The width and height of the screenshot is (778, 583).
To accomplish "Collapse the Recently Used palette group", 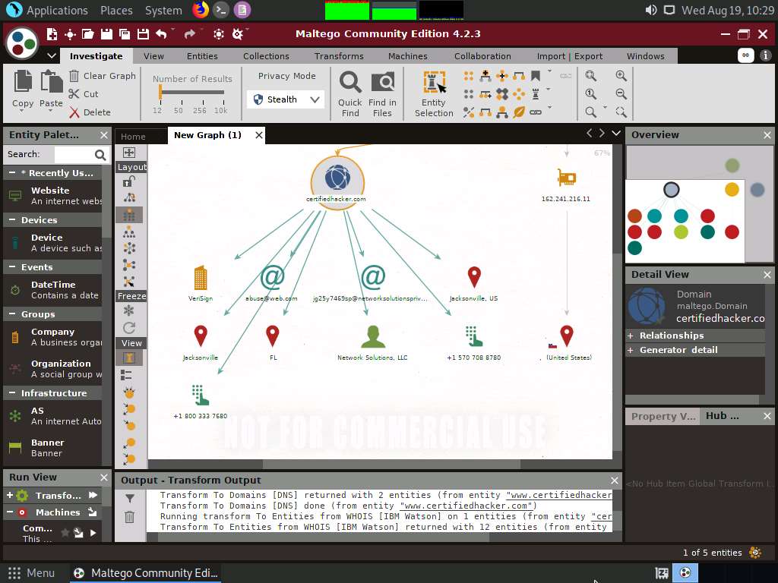I will point(12,172).
